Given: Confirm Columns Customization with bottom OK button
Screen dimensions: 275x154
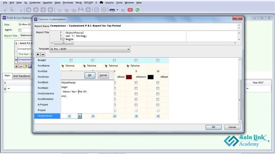Looking at the screenshot, I should click(214, 127).
